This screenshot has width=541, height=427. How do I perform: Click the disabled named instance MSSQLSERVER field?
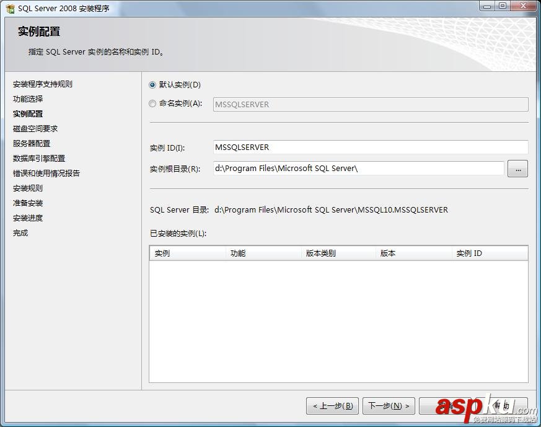(371, 104)
